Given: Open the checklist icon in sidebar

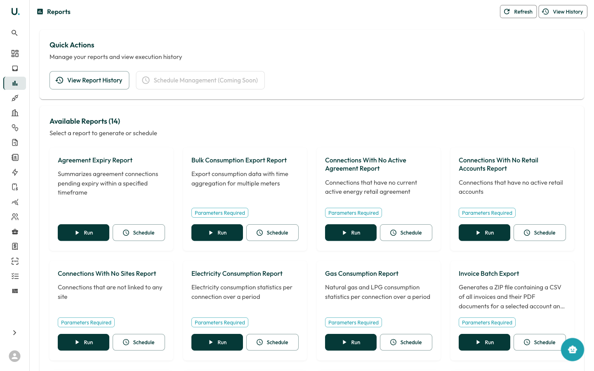Looking at the screenshot, I should tap(15, 276).
